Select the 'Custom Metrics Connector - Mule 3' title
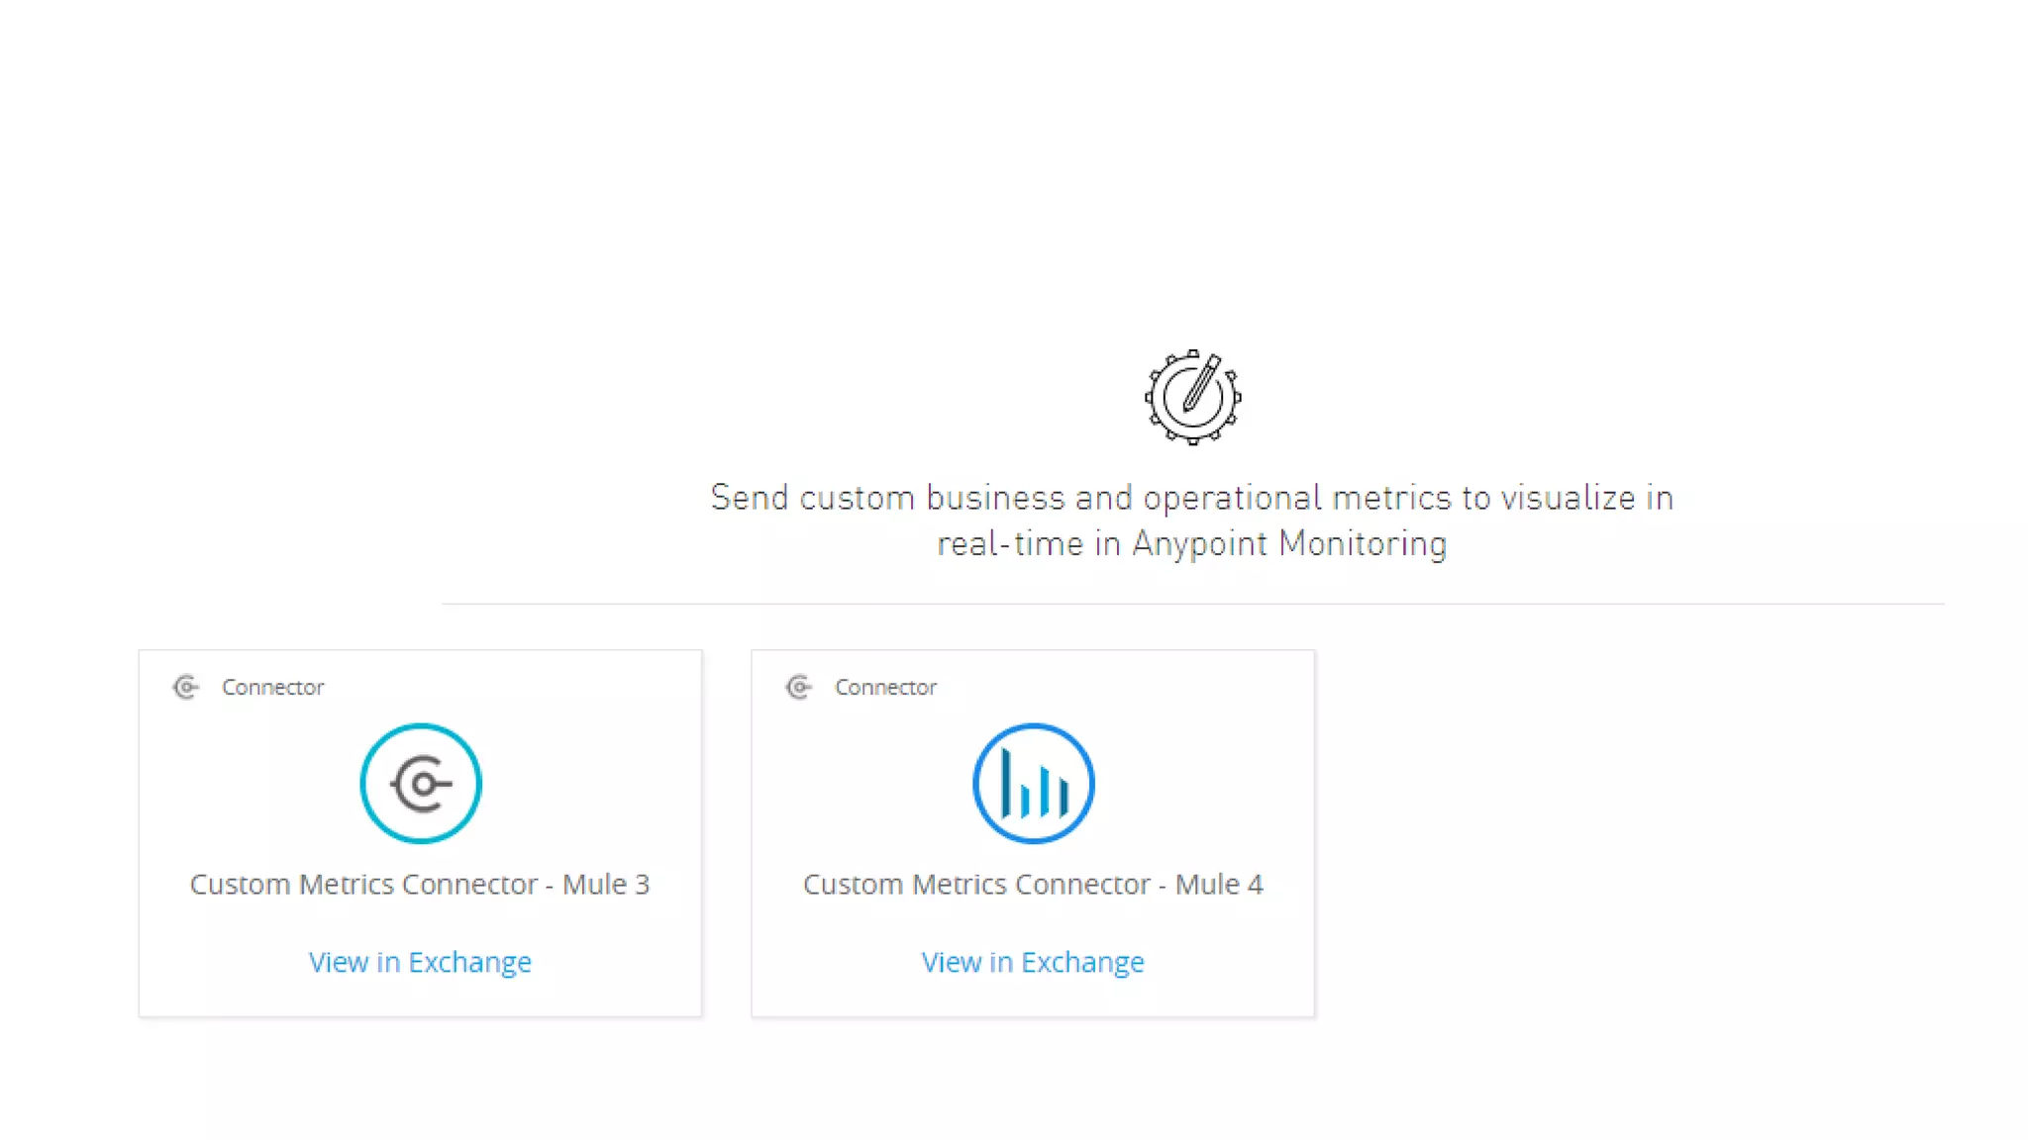Screen dimensions: 2028x1140 tap(420, 884)
